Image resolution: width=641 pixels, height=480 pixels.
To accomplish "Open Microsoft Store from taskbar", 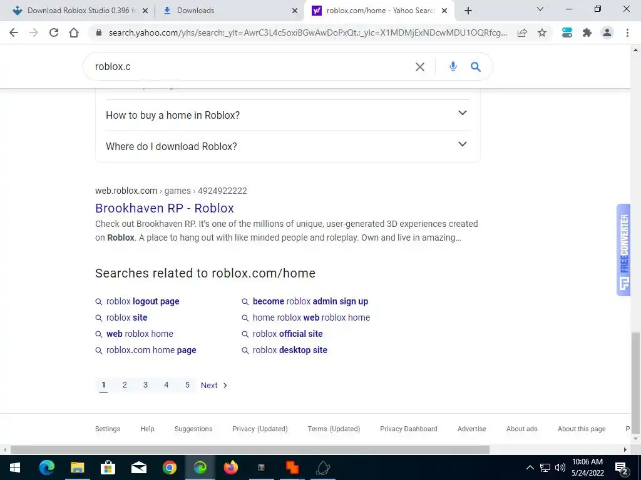I will pyautogui.click(x=108, y=467).
